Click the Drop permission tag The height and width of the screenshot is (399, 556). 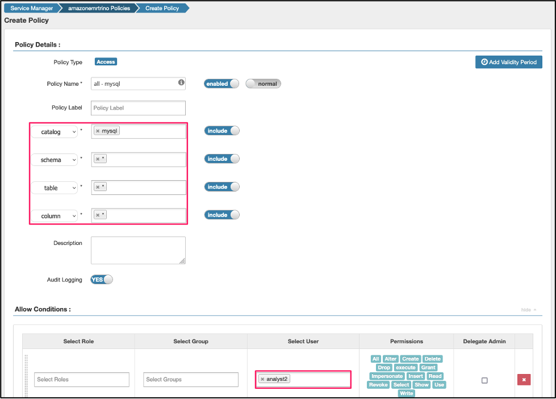point(384,367)
